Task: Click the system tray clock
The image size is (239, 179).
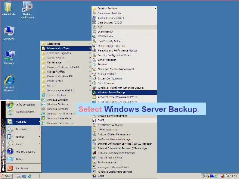Action: coord(233,176)
